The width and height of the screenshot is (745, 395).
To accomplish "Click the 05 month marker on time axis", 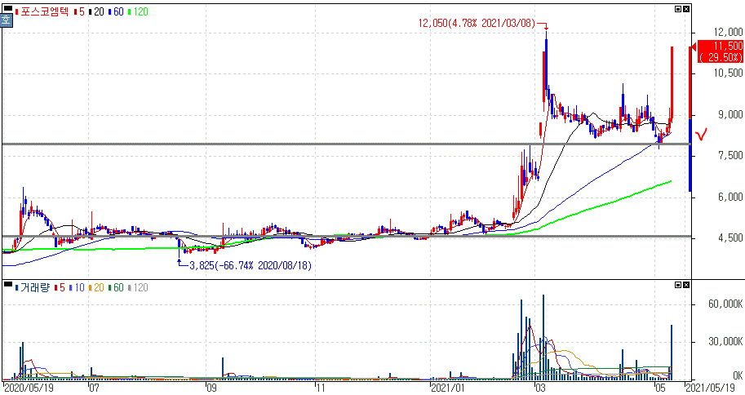I will [660, 388].
